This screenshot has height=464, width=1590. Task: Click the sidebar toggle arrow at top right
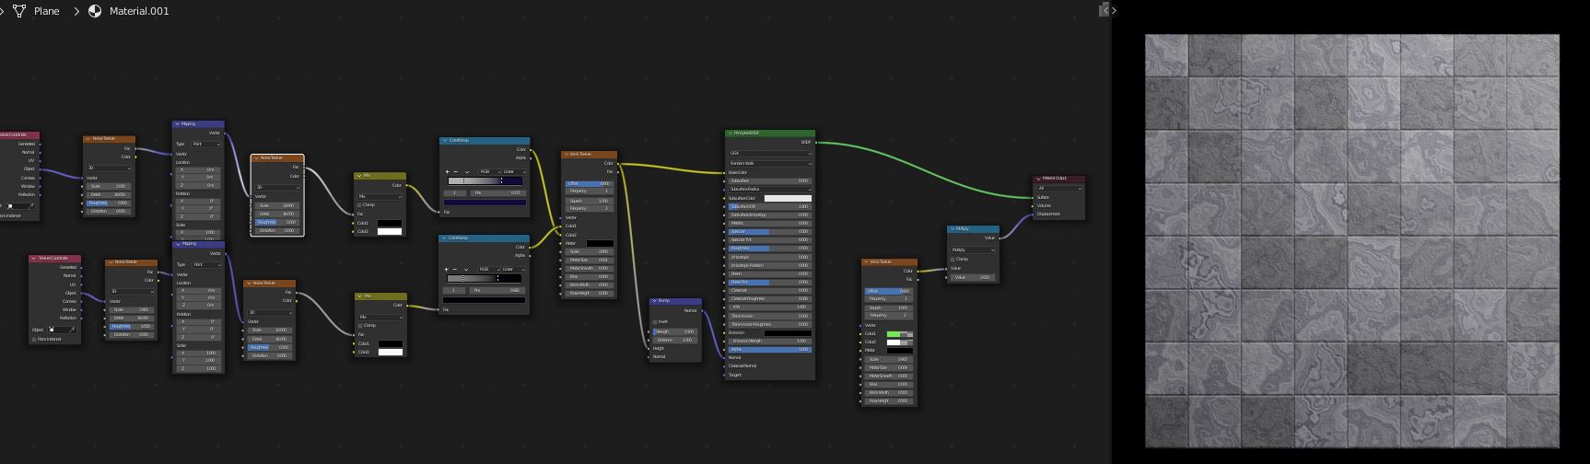point(1115,10)
